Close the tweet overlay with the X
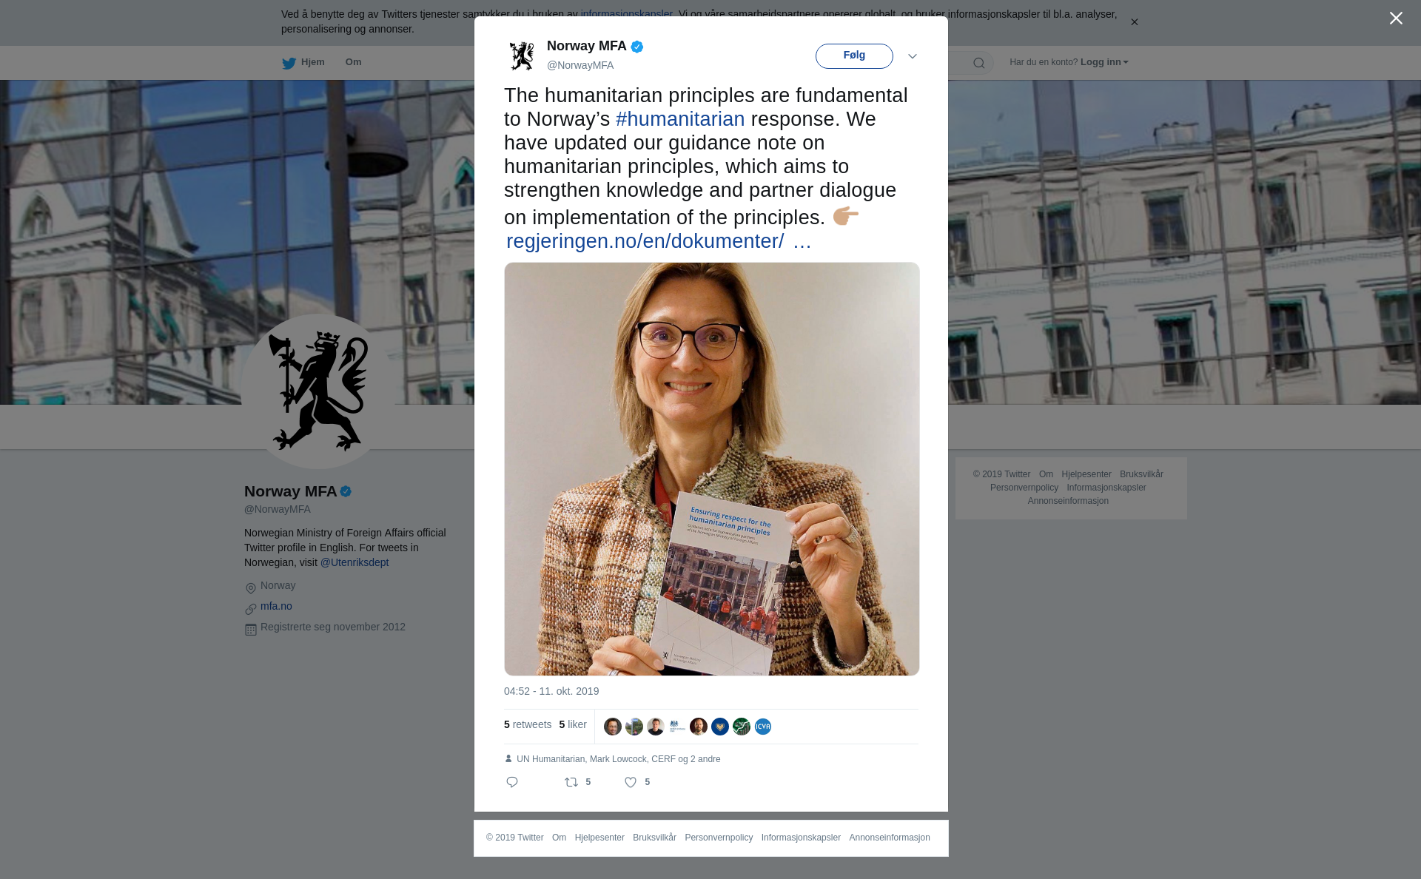Image resolution: width=1421 pixels, height=879 pixels. [1396, 18]
